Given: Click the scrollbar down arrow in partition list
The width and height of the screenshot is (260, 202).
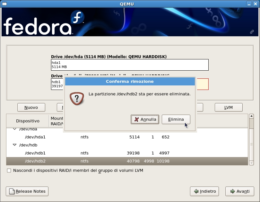Looking at the screenshot, I should (251, 163).
